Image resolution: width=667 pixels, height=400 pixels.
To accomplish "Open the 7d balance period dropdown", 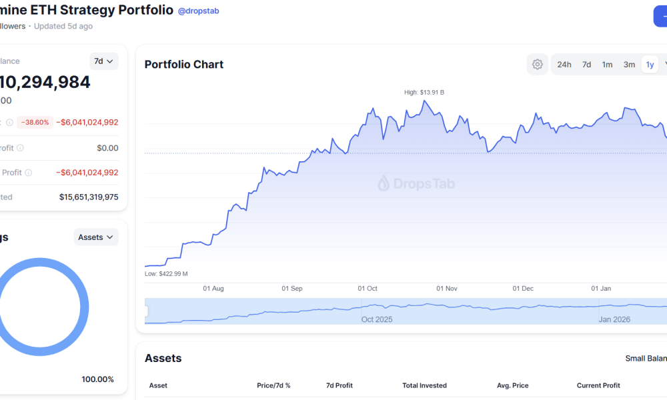I will pyautogui.click(x=103, y=61).
